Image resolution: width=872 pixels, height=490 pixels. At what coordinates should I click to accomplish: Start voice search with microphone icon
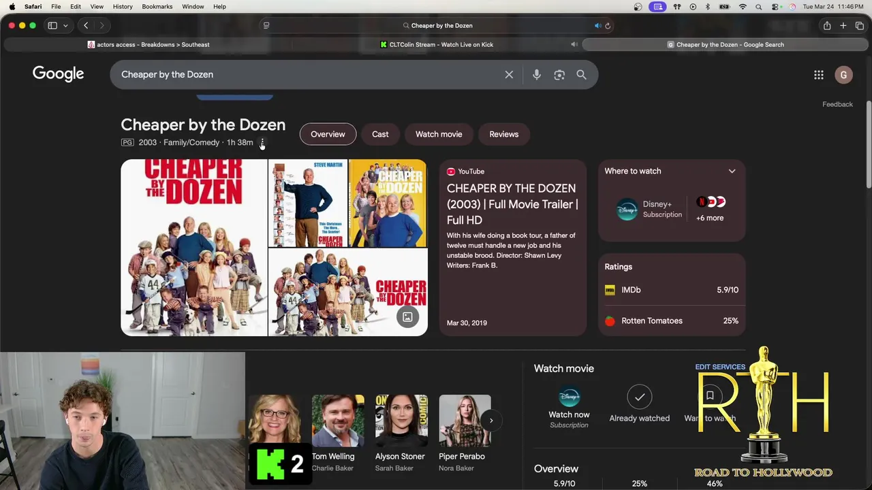pos(537,75)
